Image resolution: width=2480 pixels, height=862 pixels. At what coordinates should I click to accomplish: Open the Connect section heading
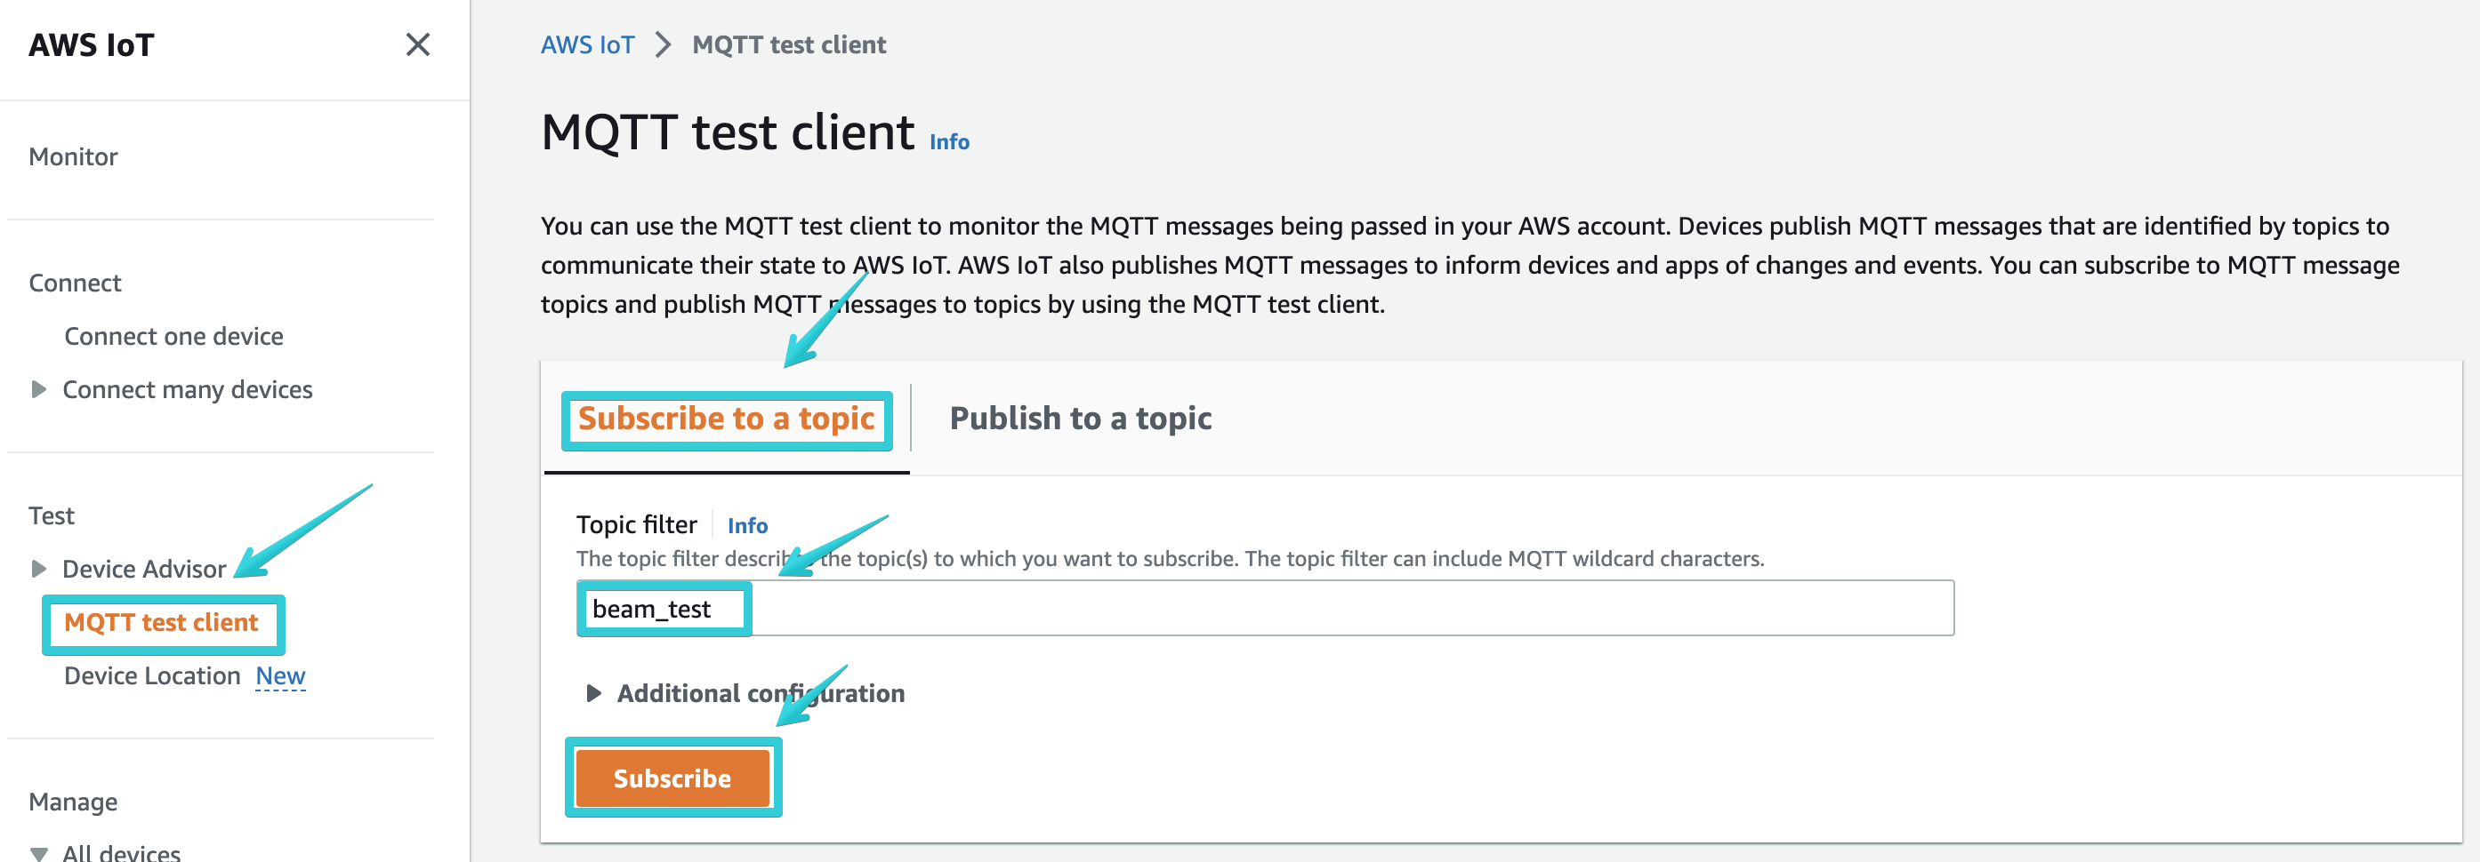74,282
